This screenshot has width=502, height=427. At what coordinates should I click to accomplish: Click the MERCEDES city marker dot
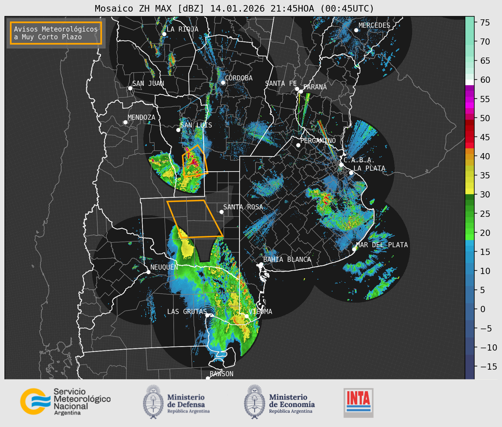(x=356, y=30)
